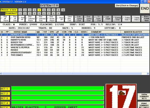This screenshot has width=150, height=108.
Task: Select TWO DIMES row
Action: [75, 55]
